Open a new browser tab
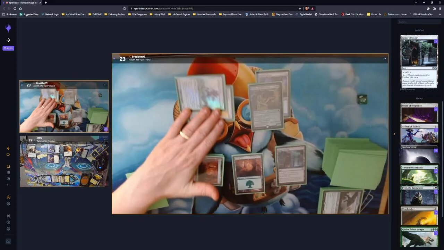This screenshot has width=444, height=250. tap(45, 2)
